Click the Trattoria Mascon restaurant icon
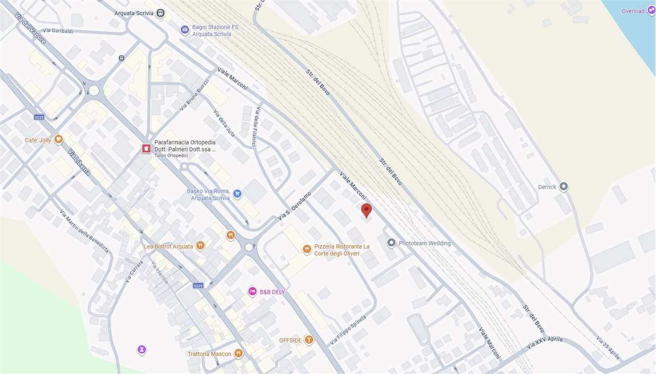This screenshot has height=374, width=656. 238,354
